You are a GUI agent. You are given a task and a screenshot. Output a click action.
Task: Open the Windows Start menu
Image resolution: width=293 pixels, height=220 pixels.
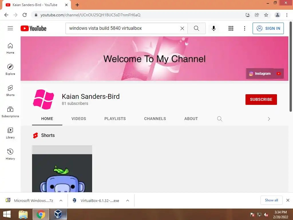coord(7,214)
